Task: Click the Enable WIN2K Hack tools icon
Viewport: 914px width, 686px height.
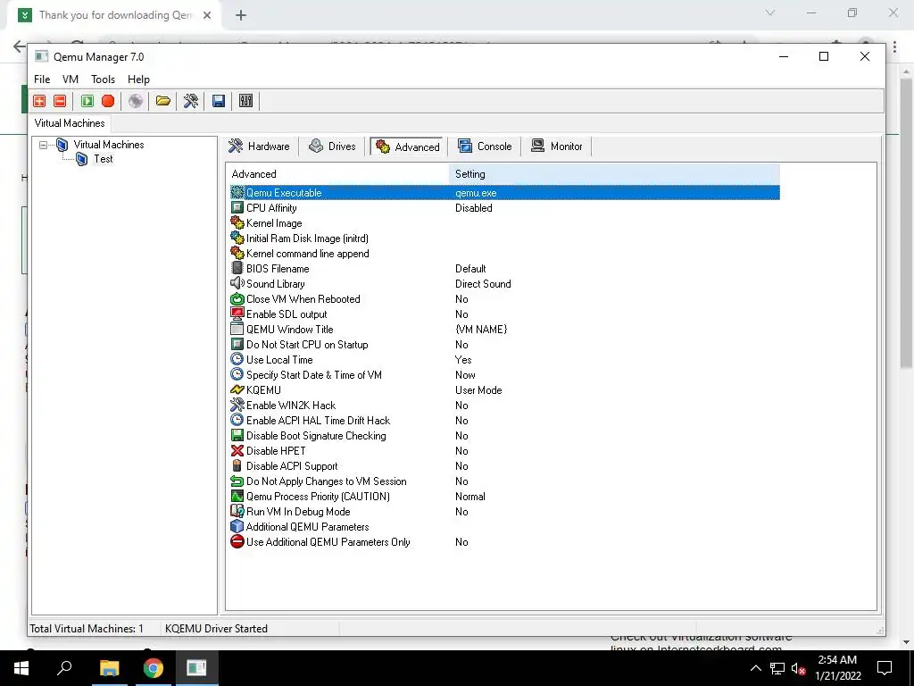Action: click(x=237, y=405)
